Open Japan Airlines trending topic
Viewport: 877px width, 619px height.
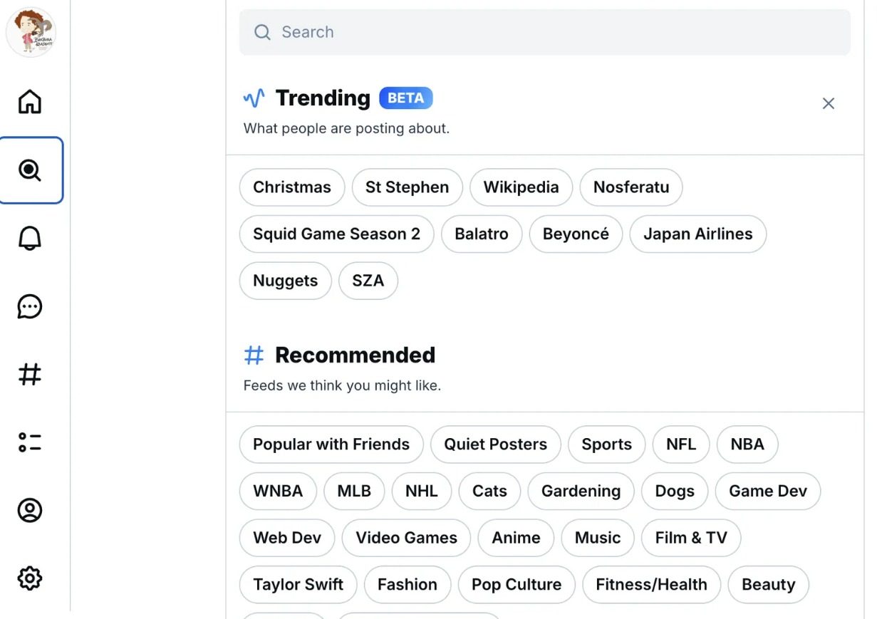pyautogui.click(x=697, y=234)
